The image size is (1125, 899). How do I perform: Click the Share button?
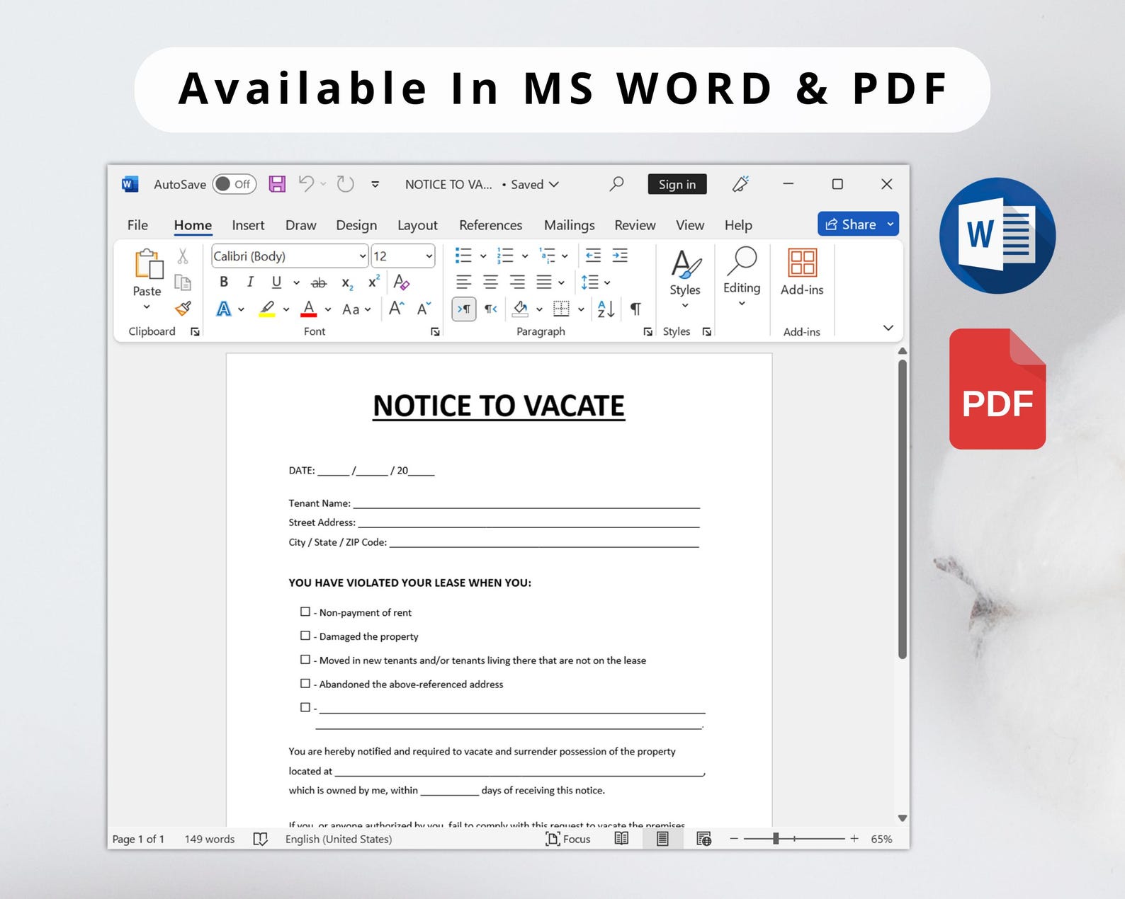tap(851, 224)
